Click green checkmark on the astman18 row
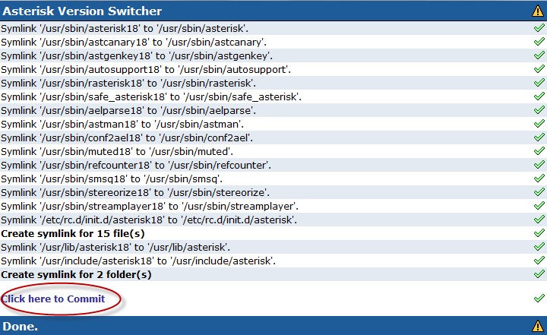547x335 pixels. click(x=539, y=124)
